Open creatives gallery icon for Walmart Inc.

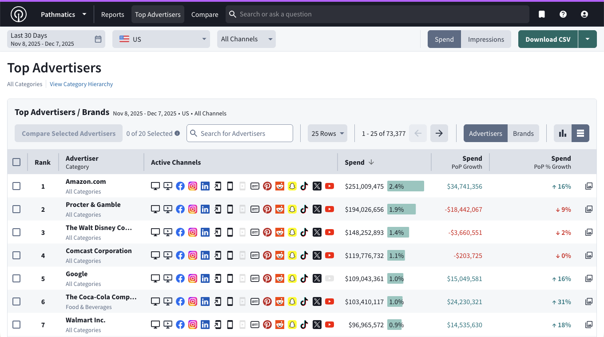click(589, 325)
